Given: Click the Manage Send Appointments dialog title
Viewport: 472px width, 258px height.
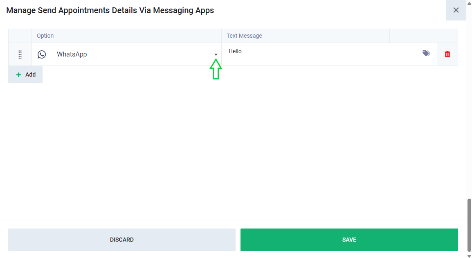Looking at the screenshot, I should click(x=110, y=10).
